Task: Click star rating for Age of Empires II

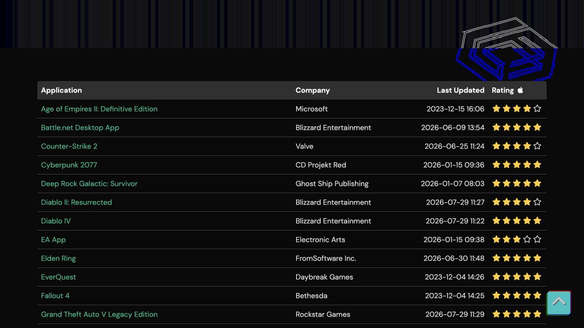Action: (x=517, y=108)
